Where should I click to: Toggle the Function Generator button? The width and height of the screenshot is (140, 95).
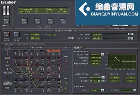tap(8, 88)
